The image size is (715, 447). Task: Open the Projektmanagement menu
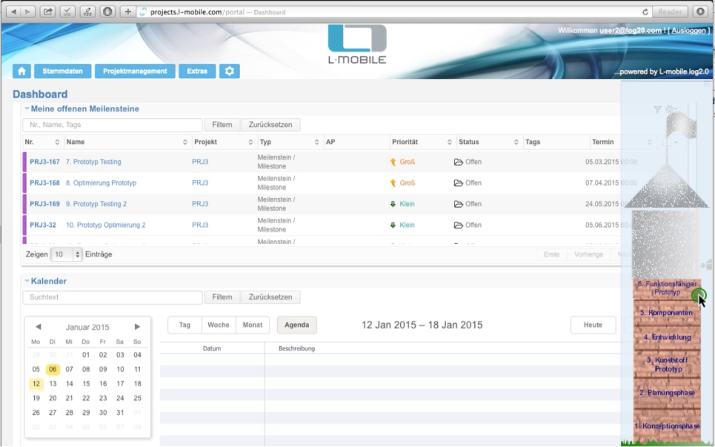pos(135,71)
